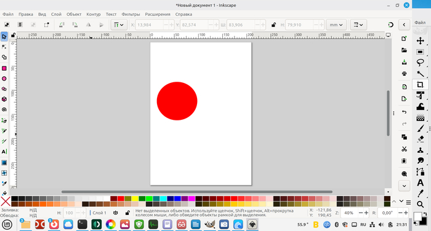This screenshot has height=231, width=431.
Task: Rotate selection 90° counter-clockwise
Action: point(62,25)
